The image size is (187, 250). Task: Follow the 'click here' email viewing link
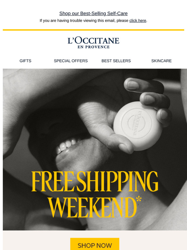point(138,21)
